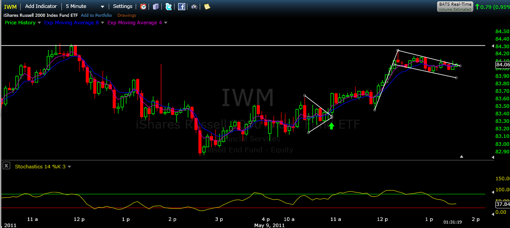Screen dimensions: 510x228
Task: Share chart via Facebook icon
Action: 181,7
